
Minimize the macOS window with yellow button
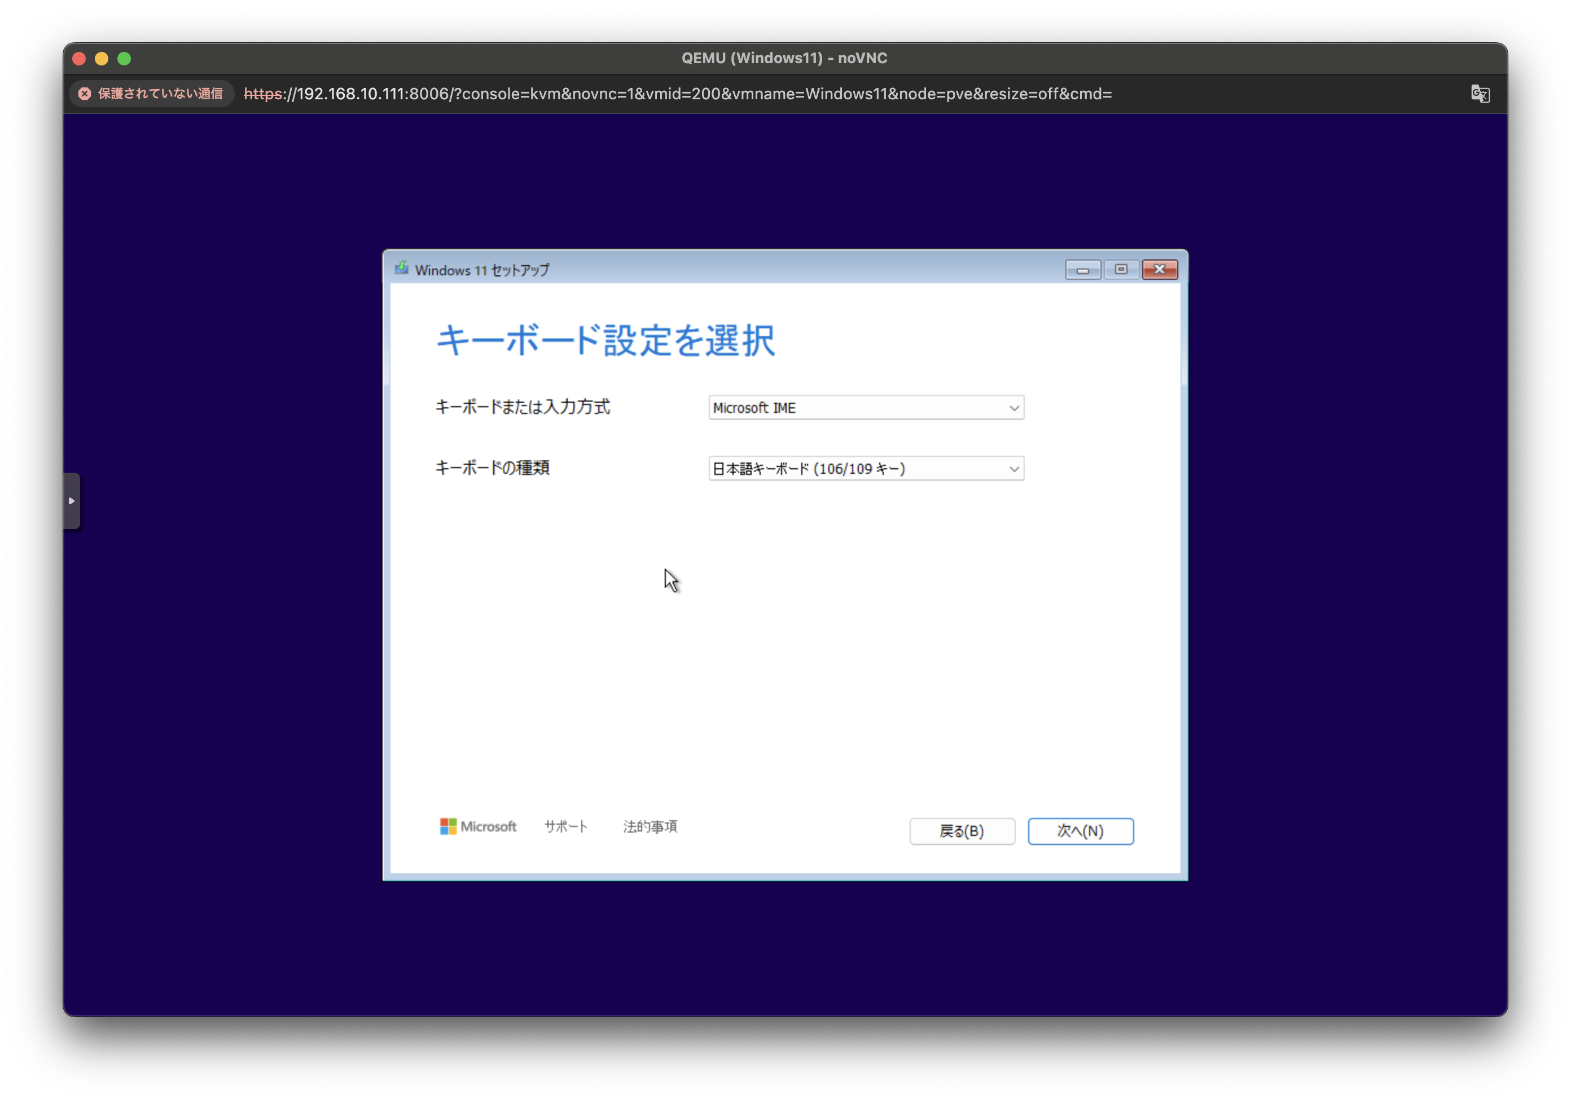(102, 59)
